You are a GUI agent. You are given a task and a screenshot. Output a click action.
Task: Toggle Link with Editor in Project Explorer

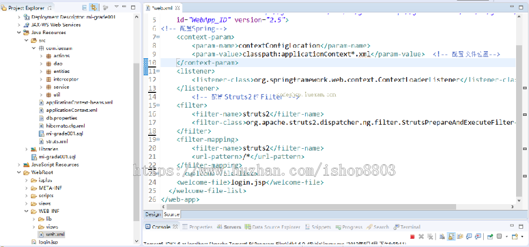click(x=92, y=7)
